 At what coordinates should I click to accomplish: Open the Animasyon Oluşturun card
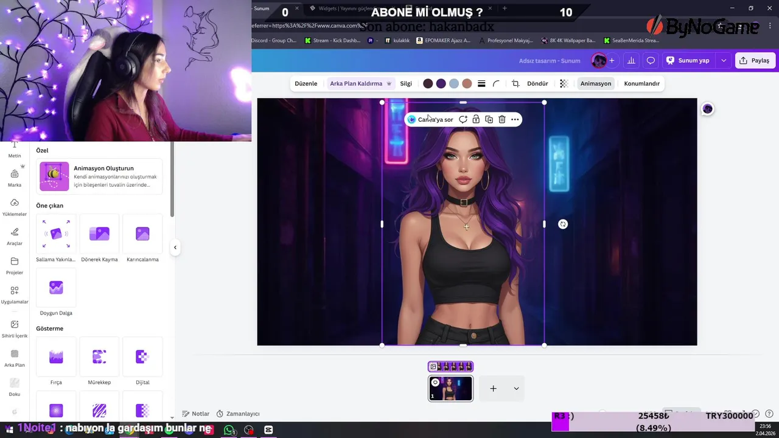[x=99, y=176]
